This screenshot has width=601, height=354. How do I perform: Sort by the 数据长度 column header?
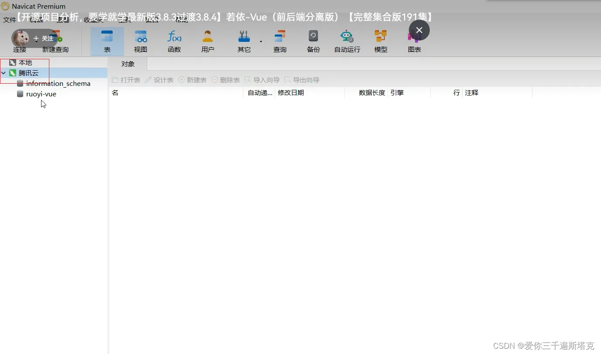coord(366,93)
